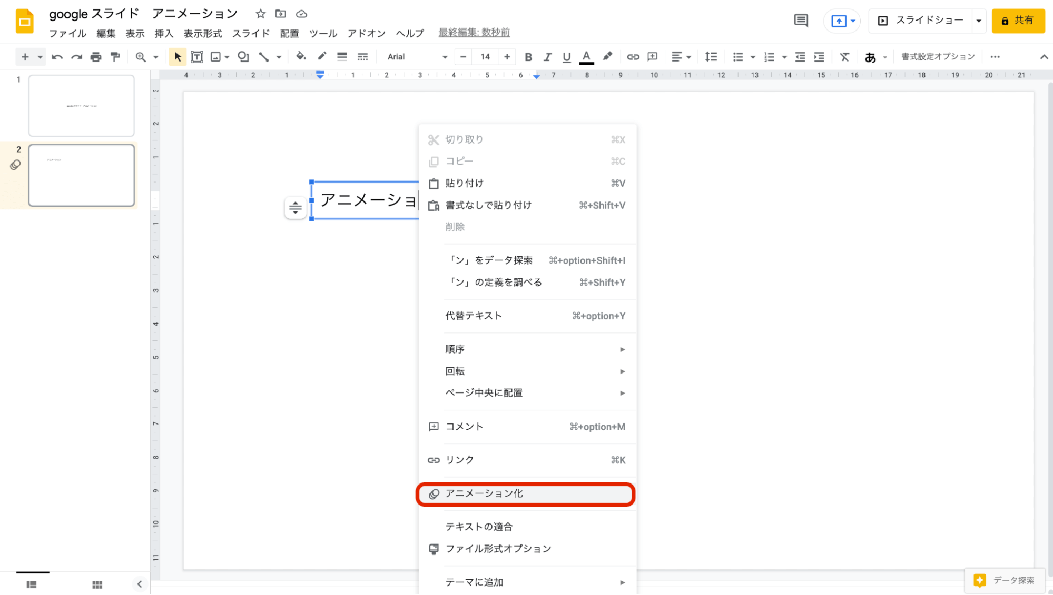Click the input tools あ icon

pyautogui.click(x=870, y=57)
